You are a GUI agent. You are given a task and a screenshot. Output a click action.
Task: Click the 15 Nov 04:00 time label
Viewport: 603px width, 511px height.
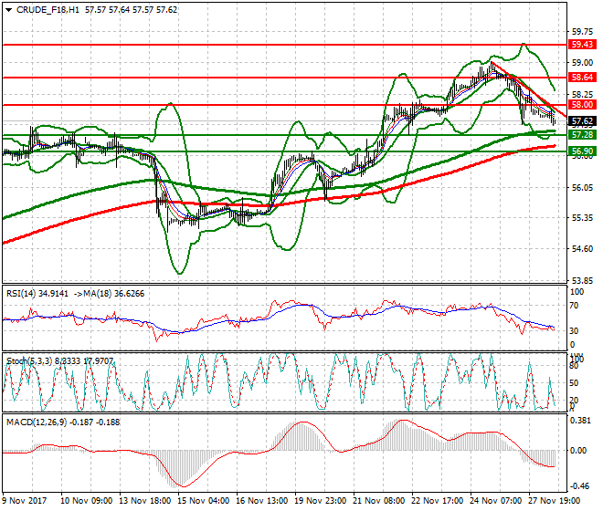coord(204,501)
